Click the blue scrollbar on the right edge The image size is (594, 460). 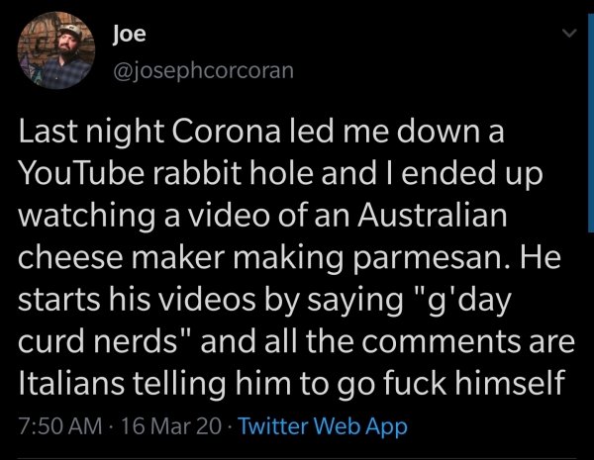pyautogui.click(x=591, y=123)
